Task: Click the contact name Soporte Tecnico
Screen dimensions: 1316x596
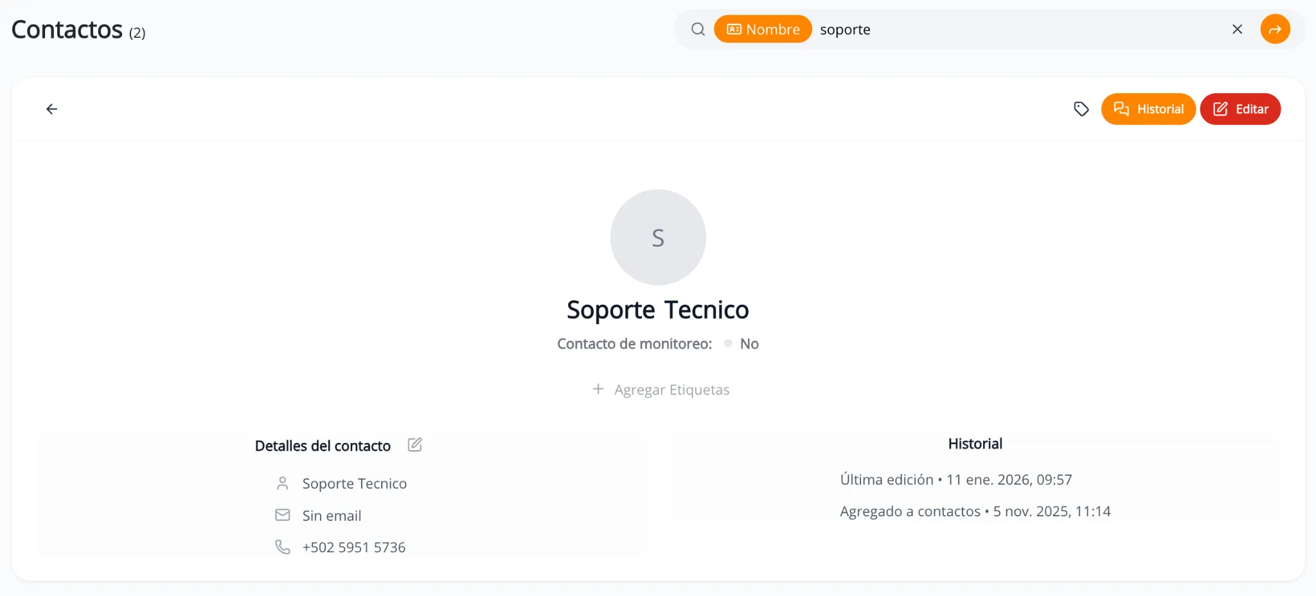Action: point(657,309)
